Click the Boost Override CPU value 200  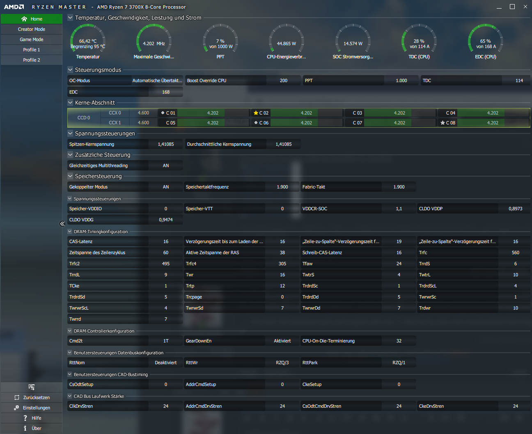point(284,80)
